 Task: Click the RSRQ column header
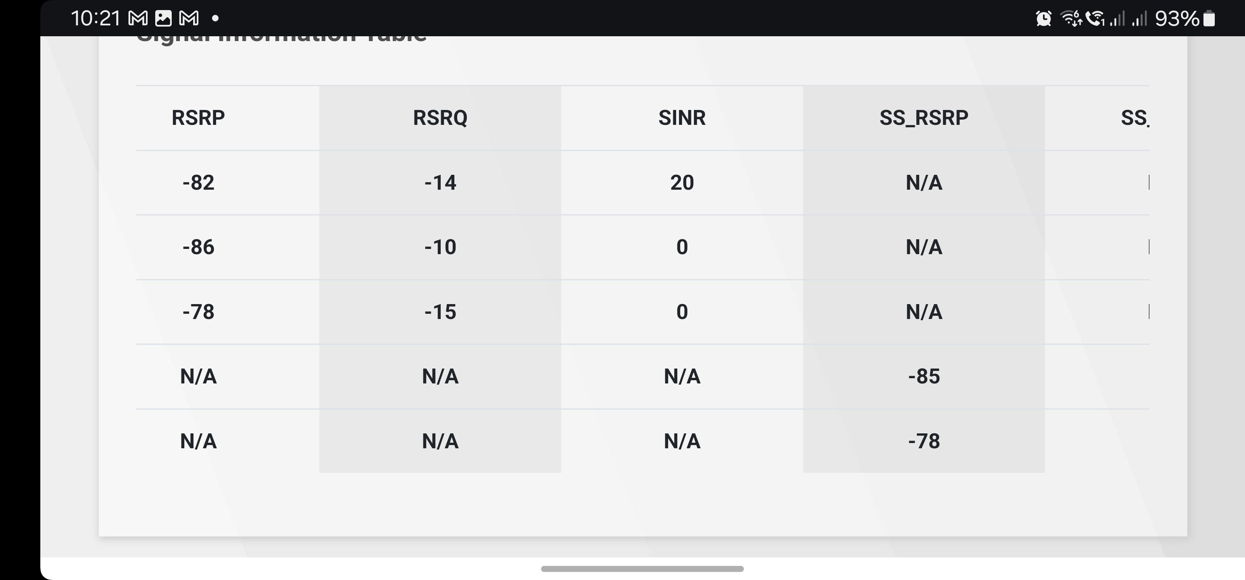pos(440,118)
